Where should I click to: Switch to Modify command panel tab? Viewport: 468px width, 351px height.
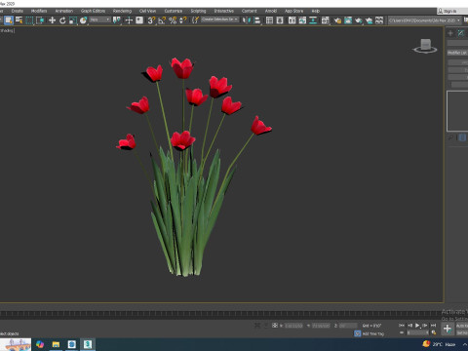[x=461, y=33]
